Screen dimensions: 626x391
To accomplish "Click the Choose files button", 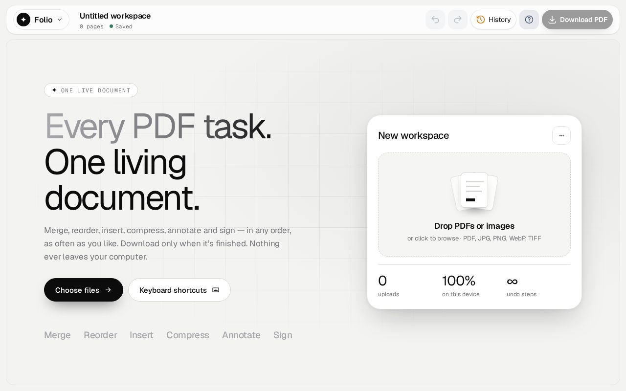I will (x=84, y=290).
